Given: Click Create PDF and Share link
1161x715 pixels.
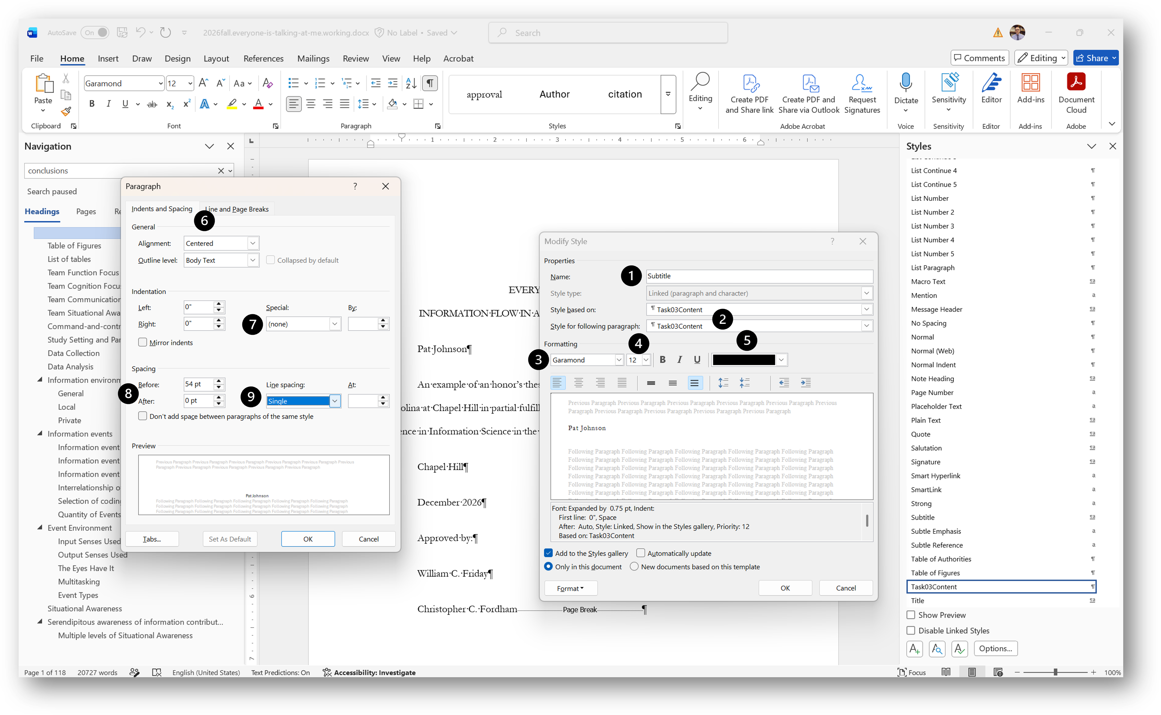Looking at the screenshot, I should (749, 93).
